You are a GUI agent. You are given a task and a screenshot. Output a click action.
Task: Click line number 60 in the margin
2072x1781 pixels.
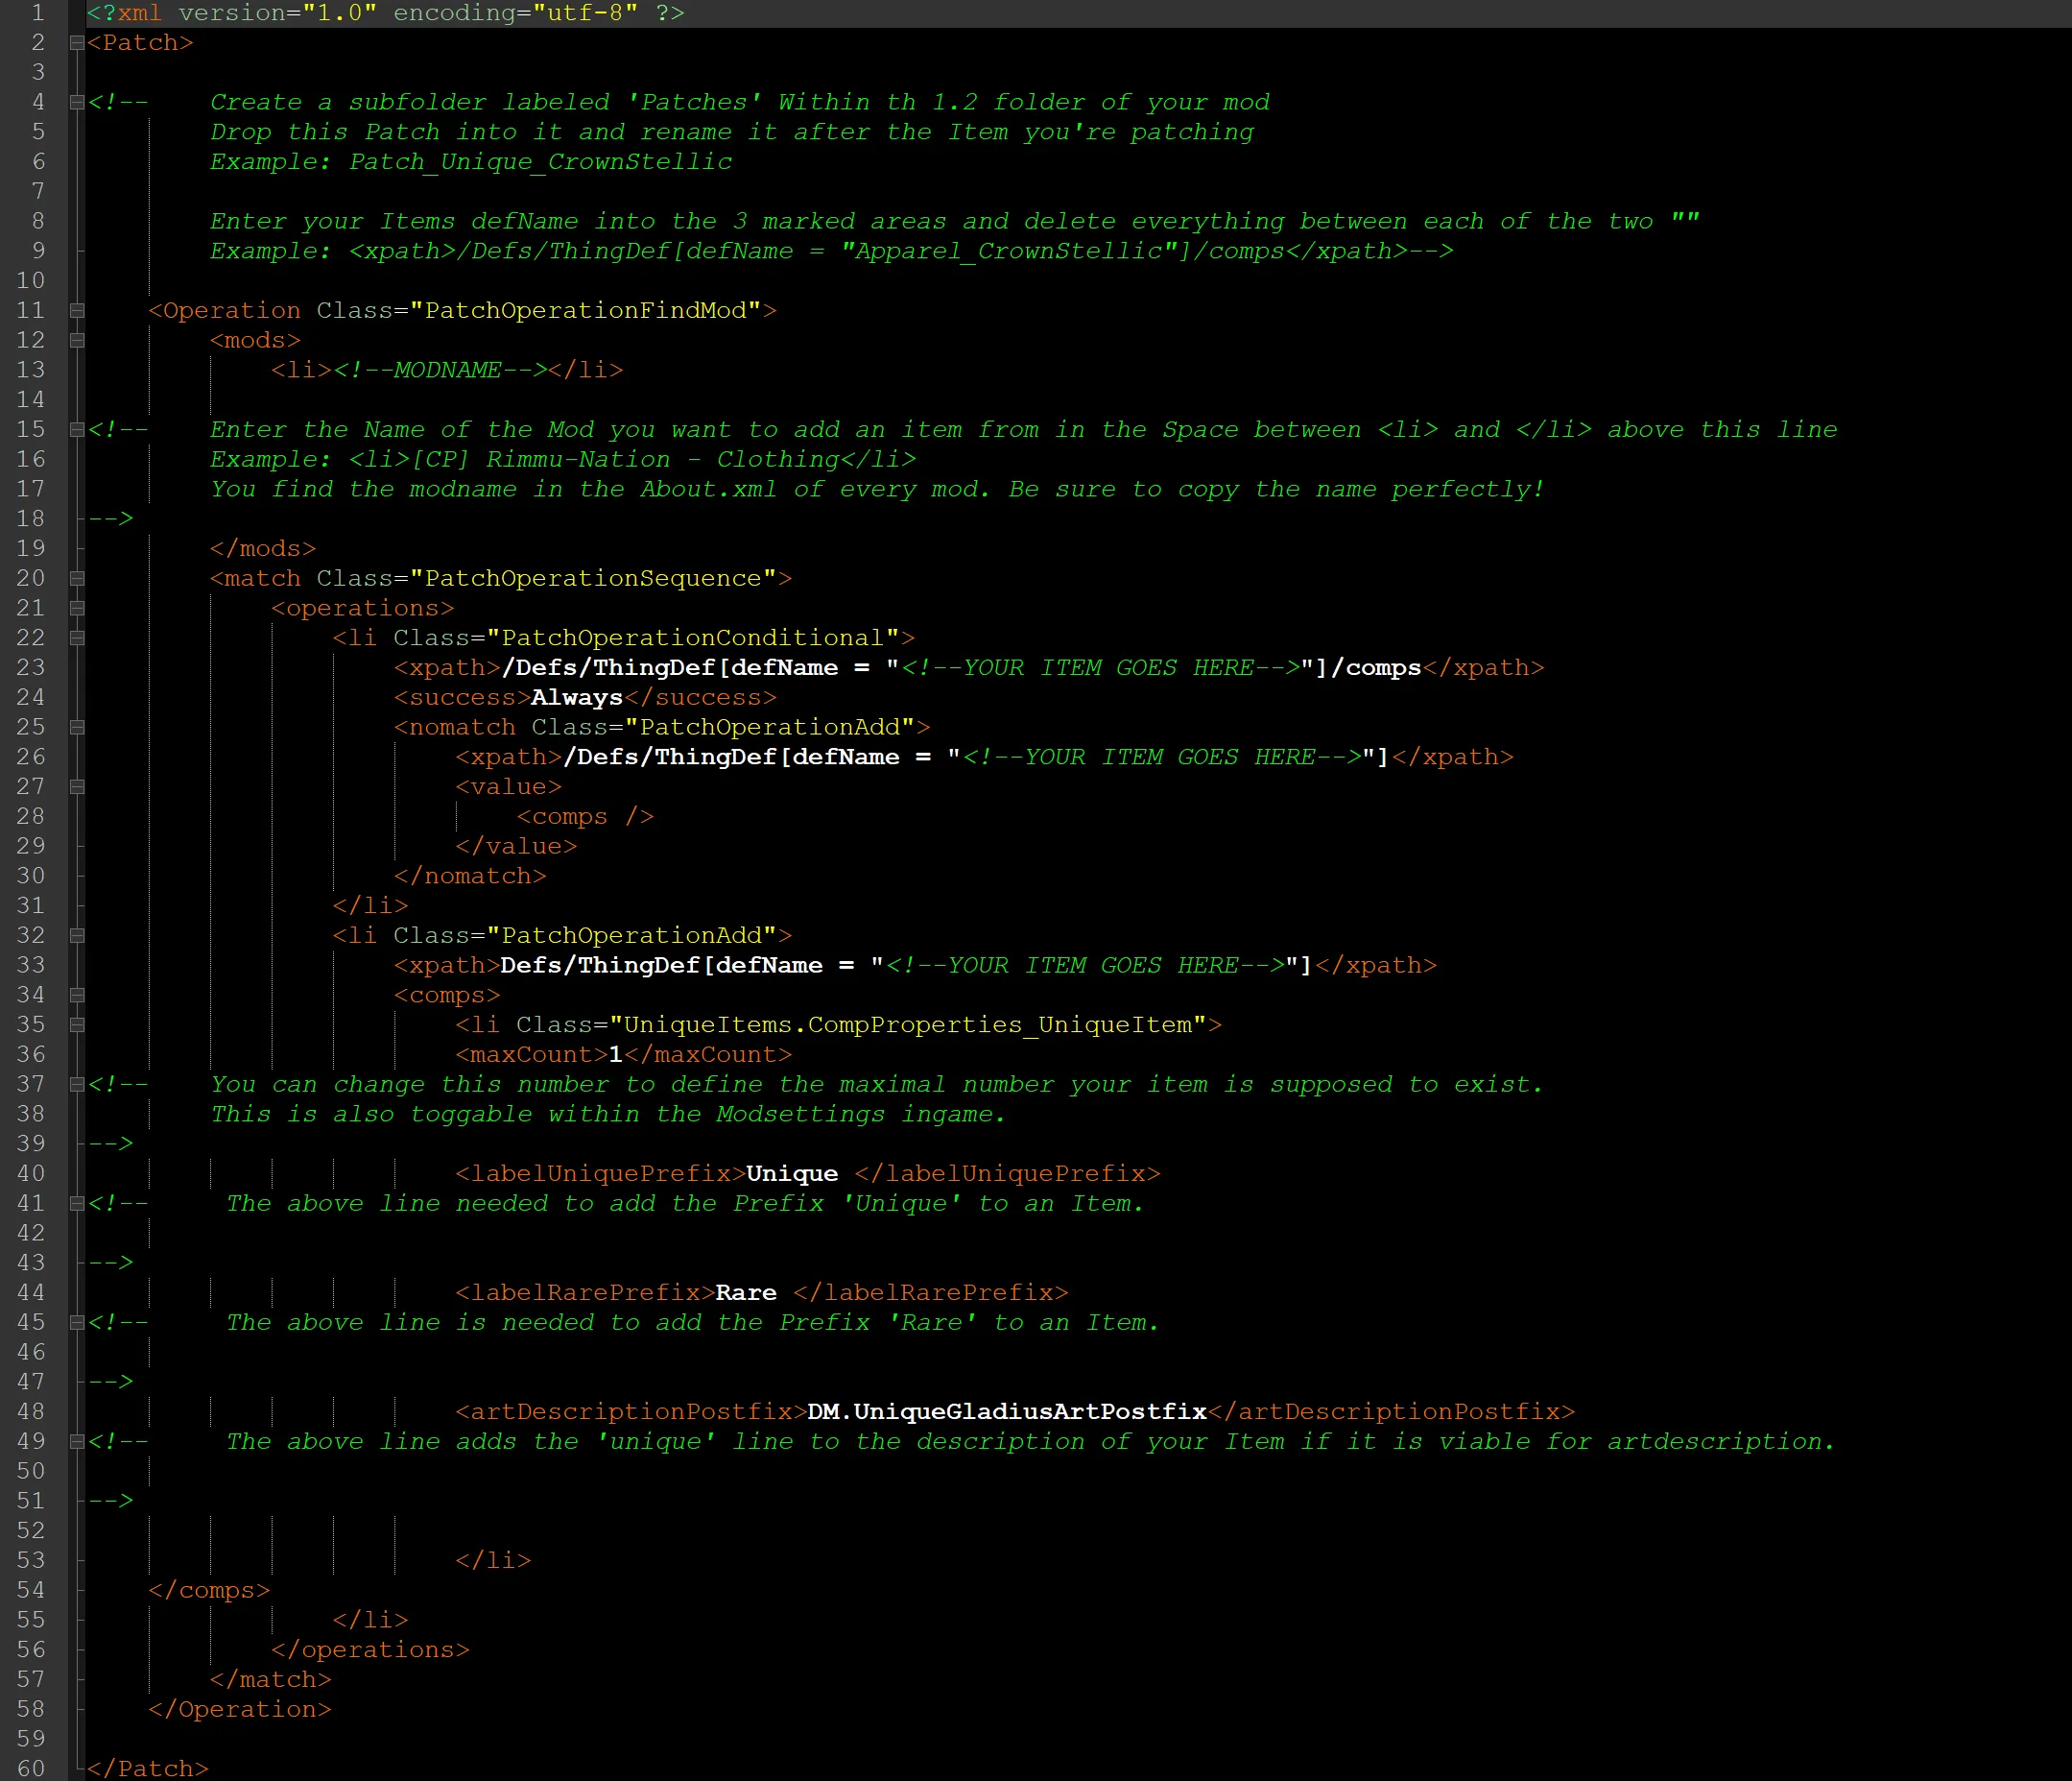(31, 1768)
